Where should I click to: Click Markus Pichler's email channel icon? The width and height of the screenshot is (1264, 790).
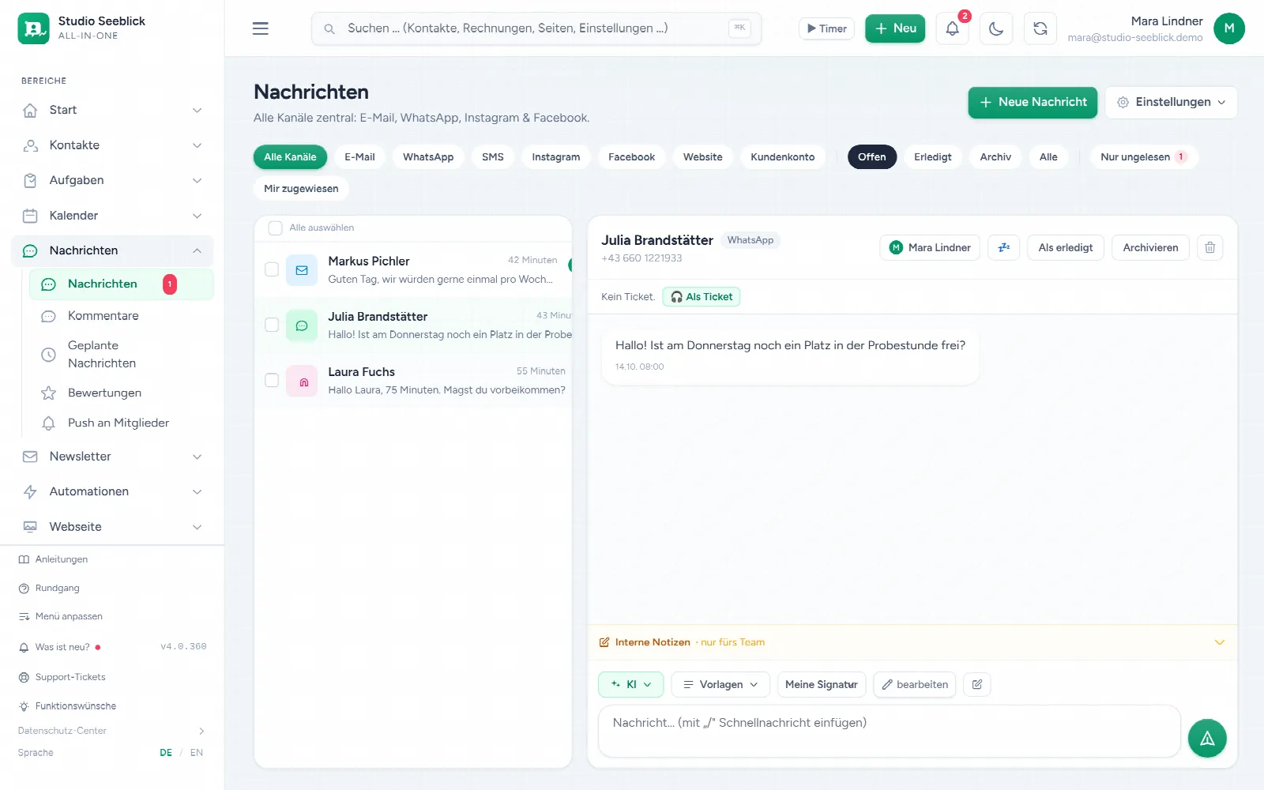[302, 269]
